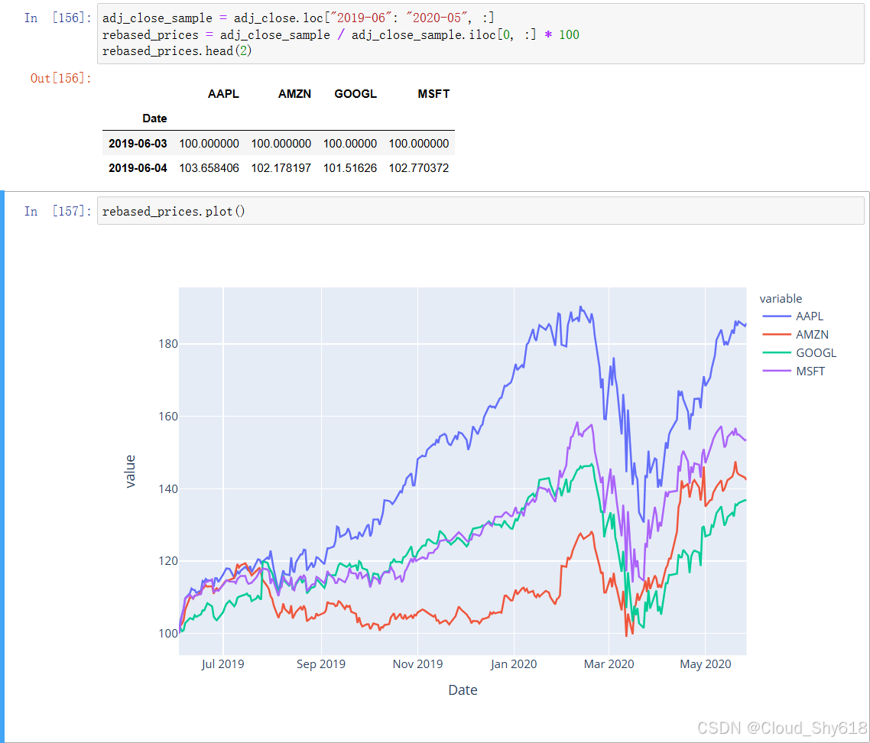Click code cell 156 input area
Screen dimensions: 870x743
click(481, 34)
